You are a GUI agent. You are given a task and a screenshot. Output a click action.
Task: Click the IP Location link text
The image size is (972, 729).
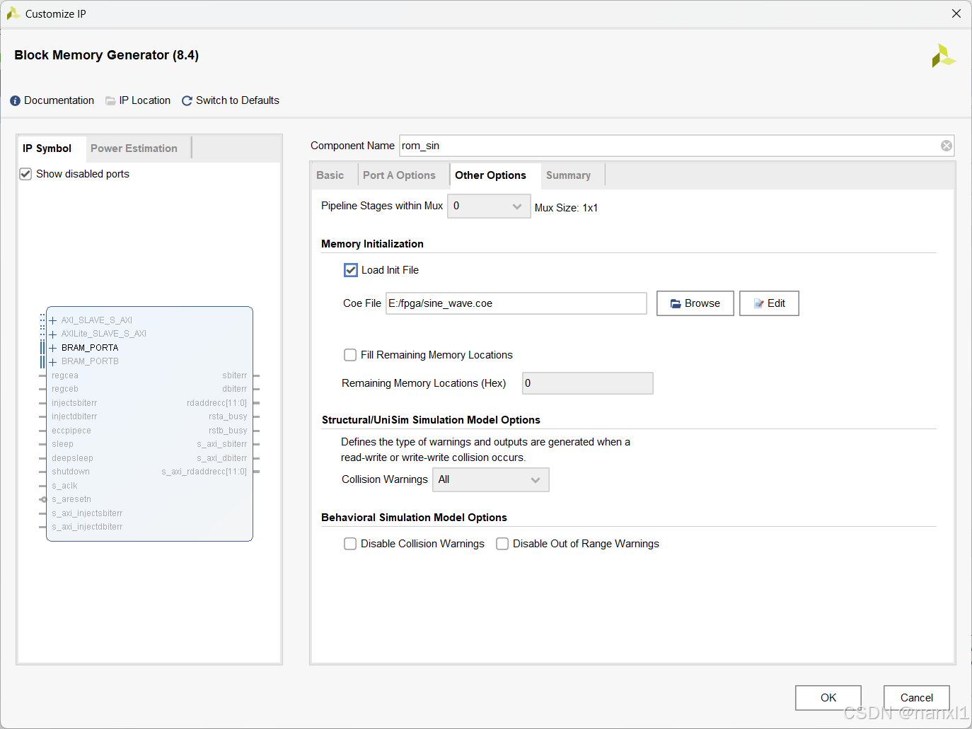145,100
